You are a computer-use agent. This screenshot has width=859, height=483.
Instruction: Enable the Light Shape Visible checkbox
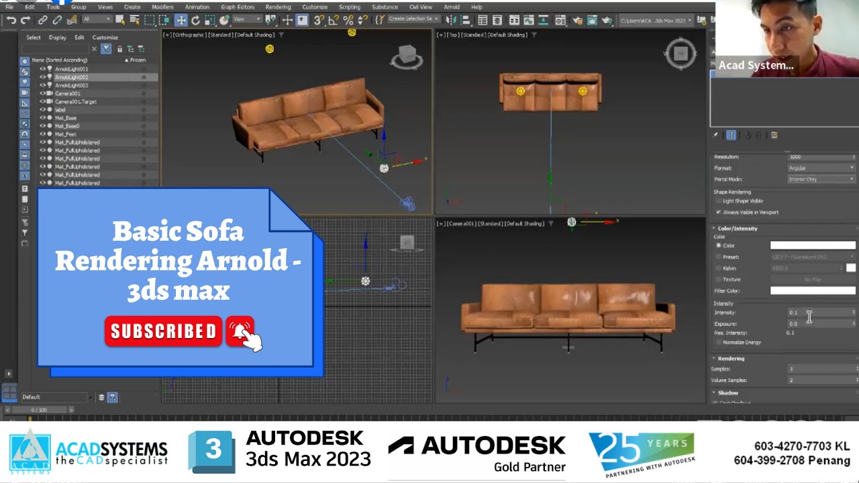(x=718, y=201)
